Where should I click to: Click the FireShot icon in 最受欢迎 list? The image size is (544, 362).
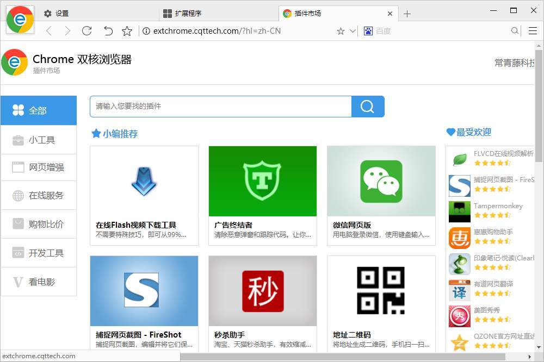coord(459,185)
